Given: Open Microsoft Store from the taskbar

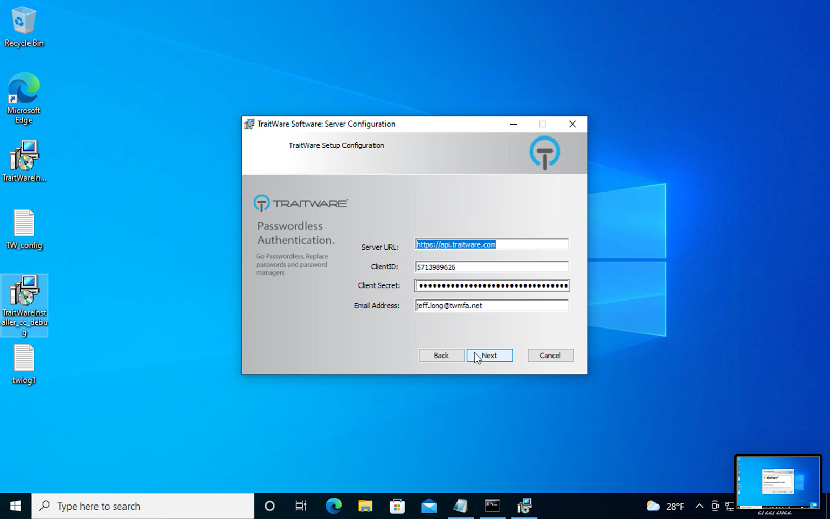Looking at the screenshot, I should pyautogui.click(x=397, y=506).
